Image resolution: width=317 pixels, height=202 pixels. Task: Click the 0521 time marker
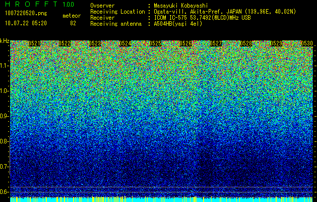click(34, 43)
